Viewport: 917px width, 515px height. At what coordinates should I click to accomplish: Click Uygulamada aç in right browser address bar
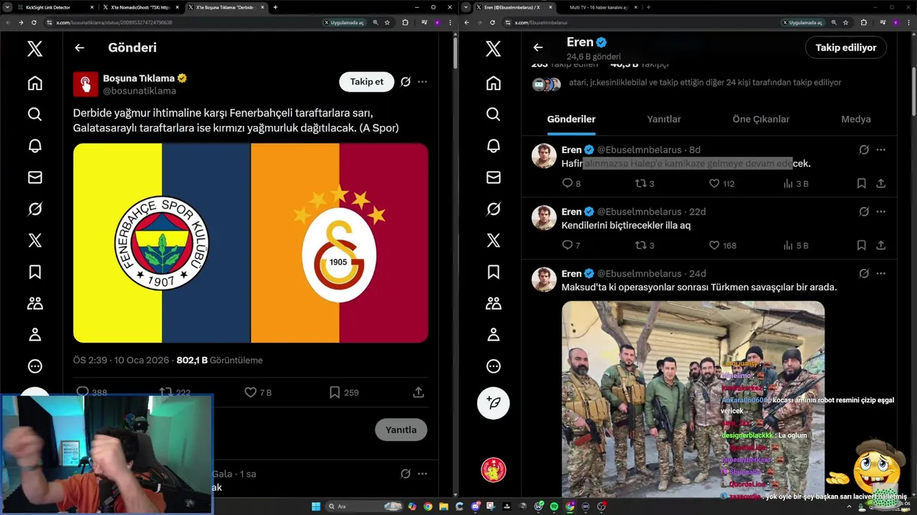point(803,22)
